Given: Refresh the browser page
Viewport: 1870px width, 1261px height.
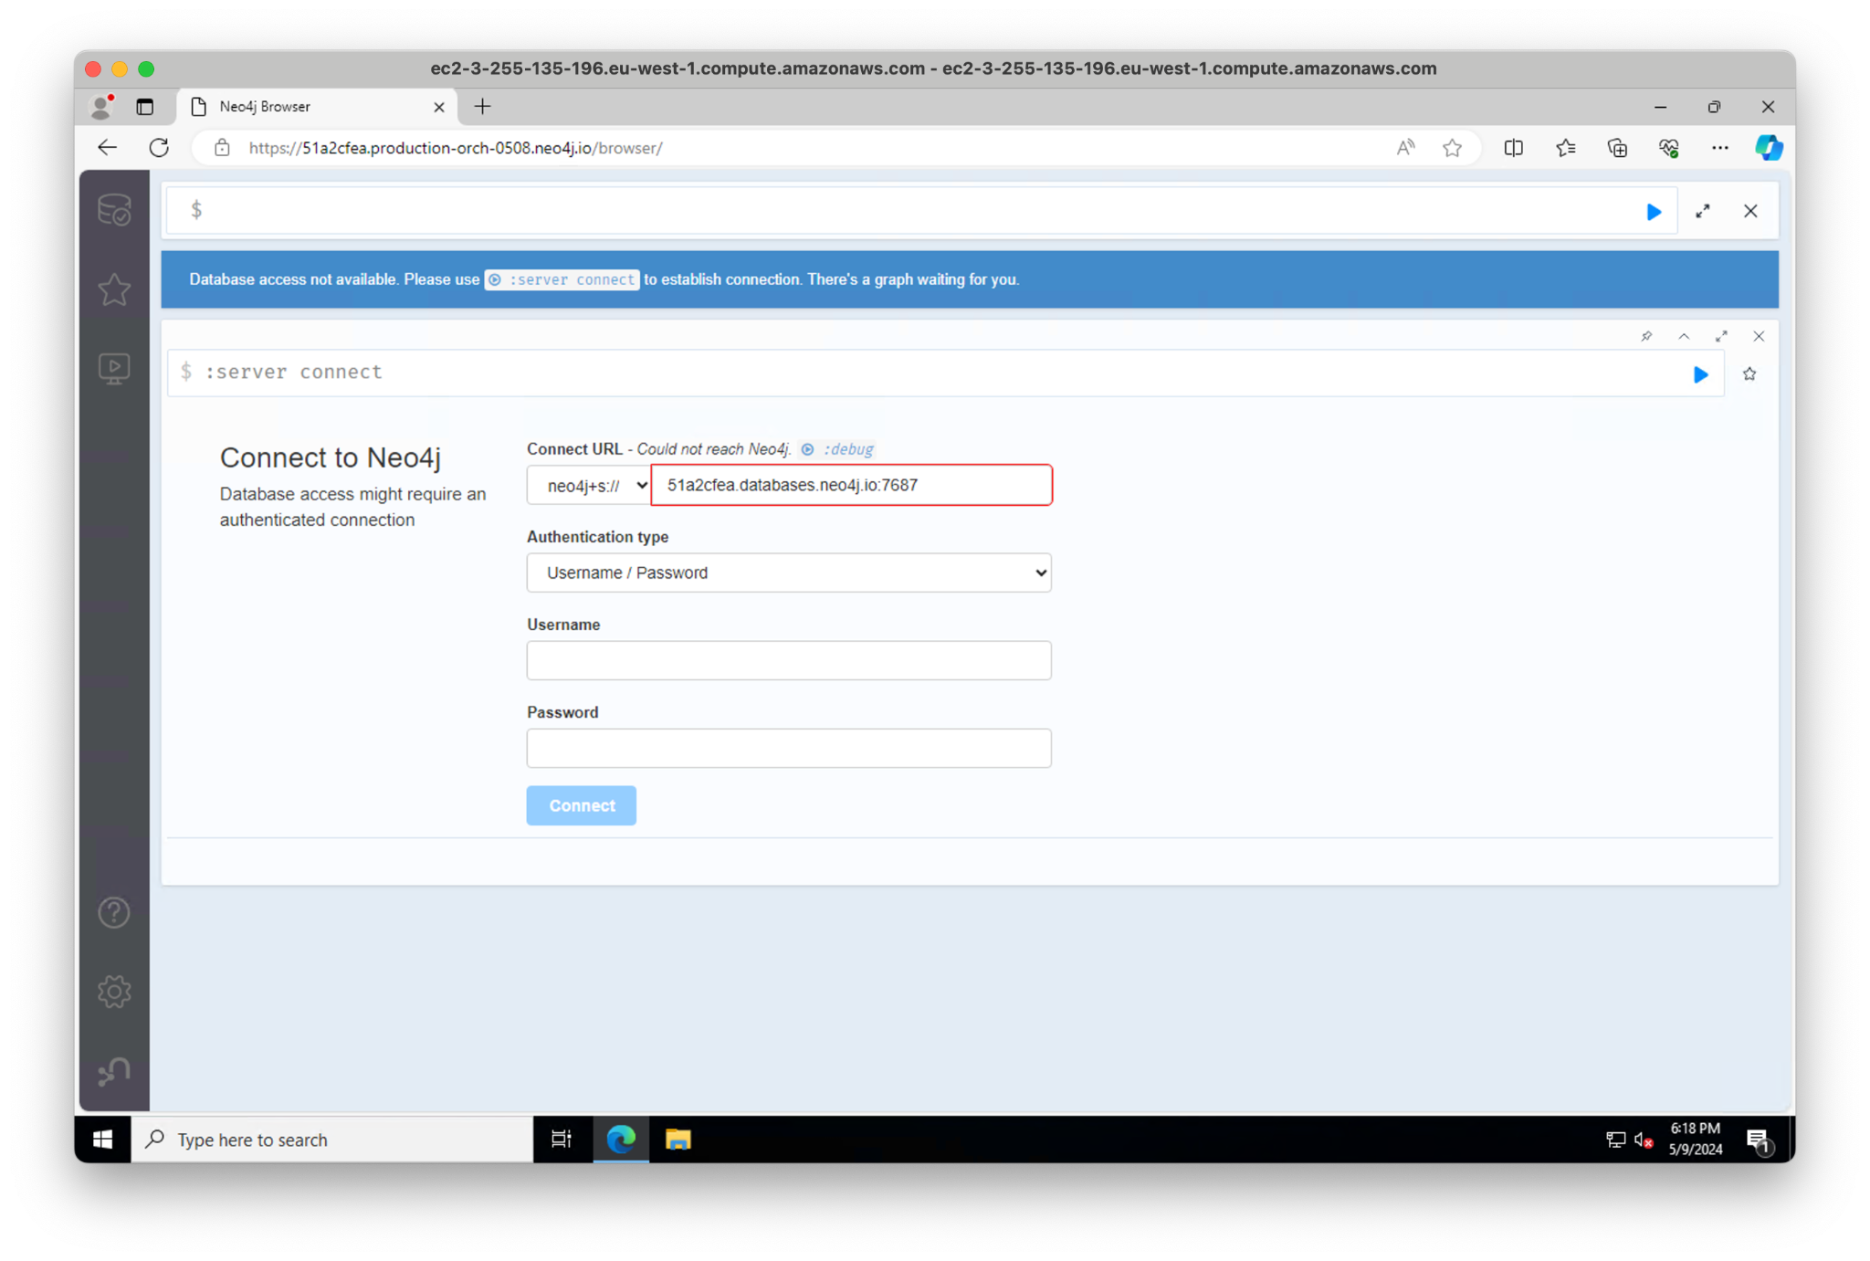Looking at the screenshot, I should [159, 148].
